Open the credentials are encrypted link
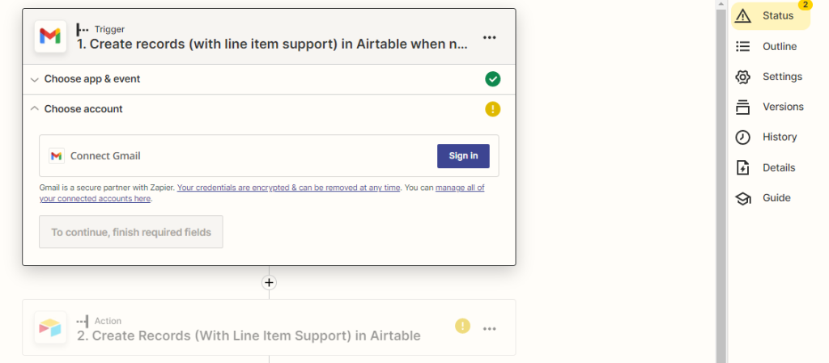This screenshot has width=829, height=363. click(289, 188)
